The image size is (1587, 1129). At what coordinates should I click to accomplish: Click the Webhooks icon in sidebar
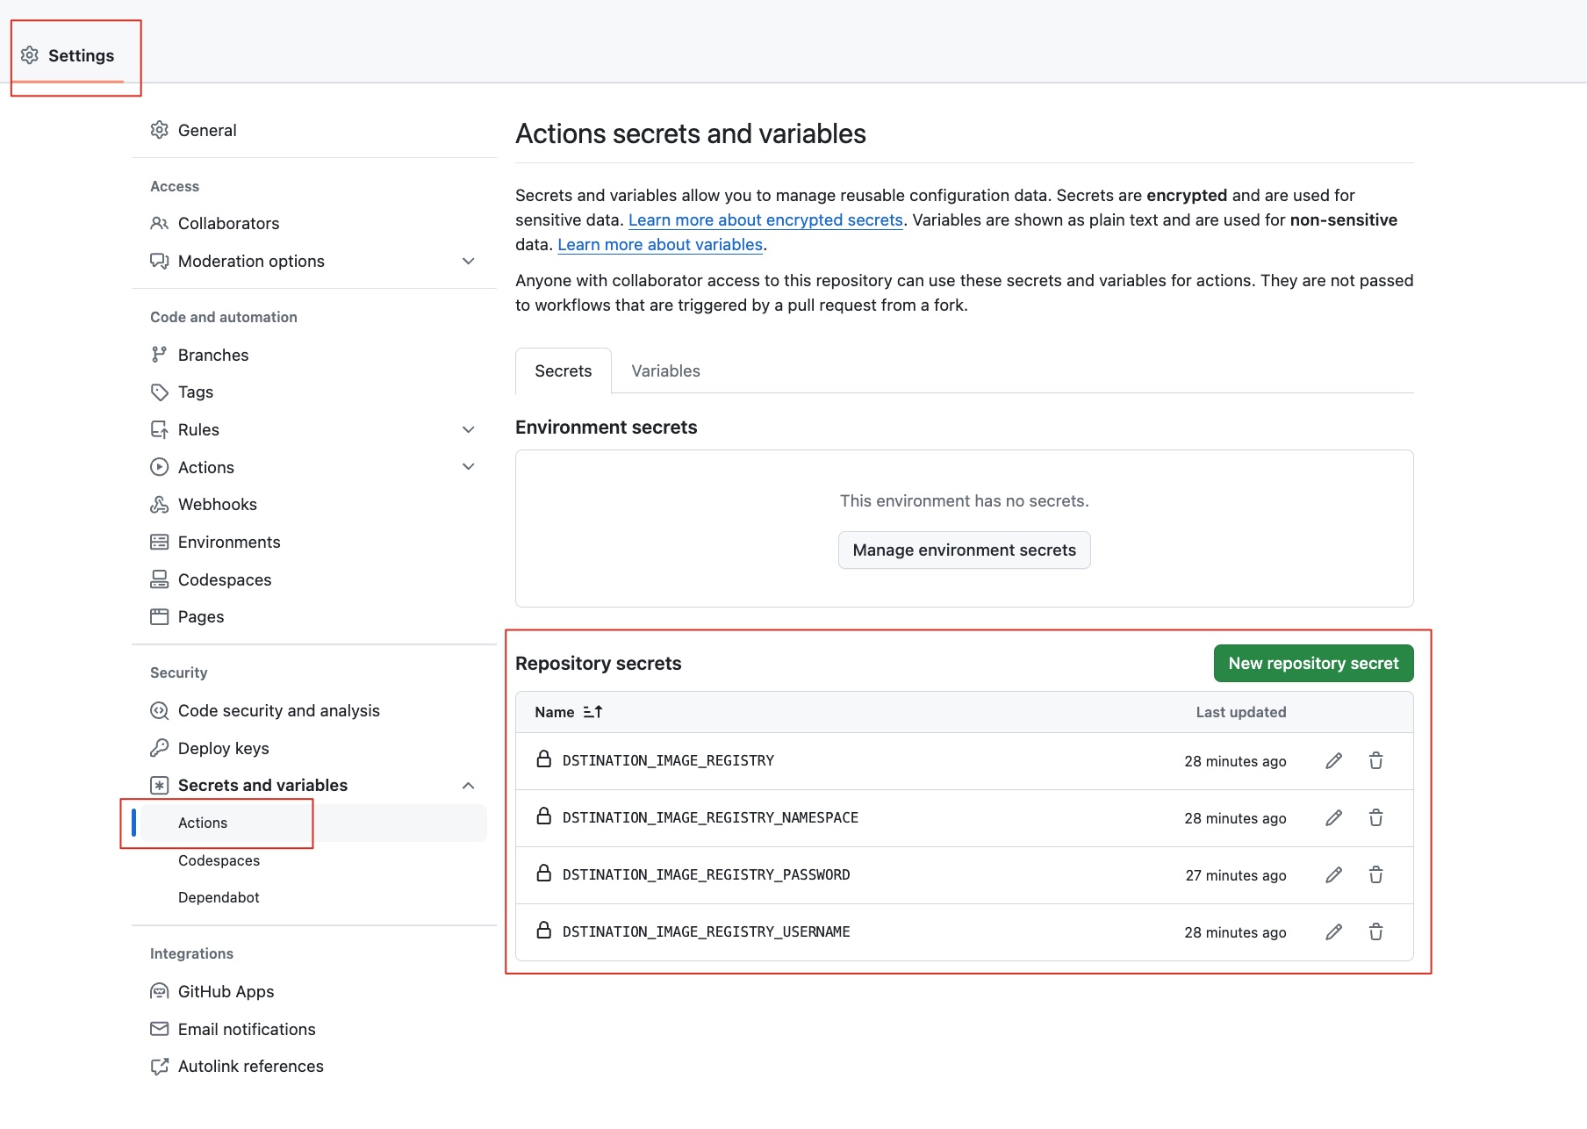(159, 505)
